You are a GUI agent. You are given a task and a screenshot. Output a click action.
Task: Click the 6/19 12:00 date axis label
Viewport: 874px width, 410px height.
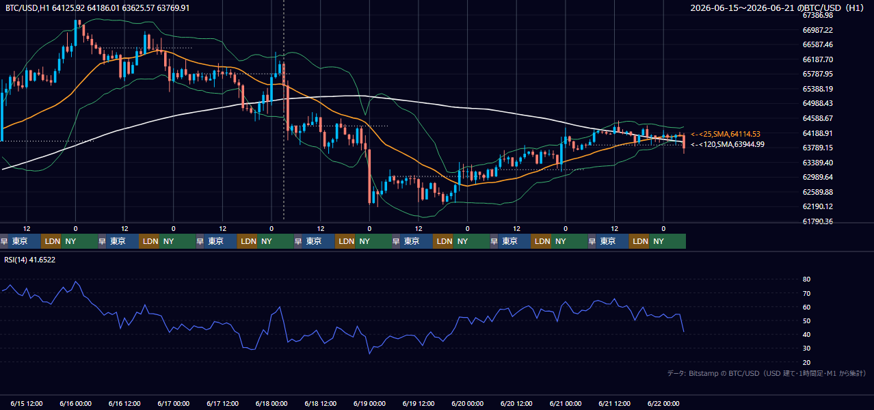[419, 403]
